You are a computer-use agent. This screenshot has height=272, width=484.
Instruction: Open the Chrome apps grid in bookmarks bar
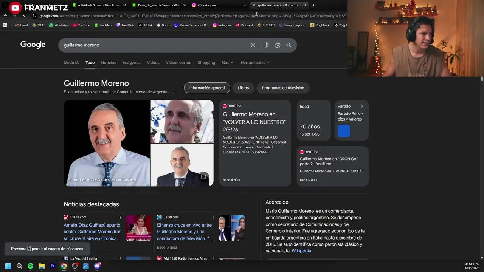point(5,25)
